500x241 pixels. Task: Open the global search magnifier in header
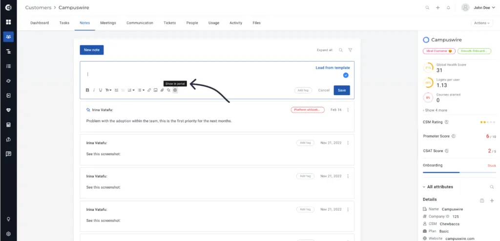tap(427, 8)
